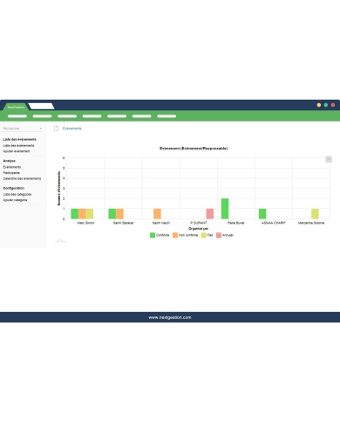
Task: Switch to the blank white browser tab
Action: pyautogui.click(x=41, y=106)
